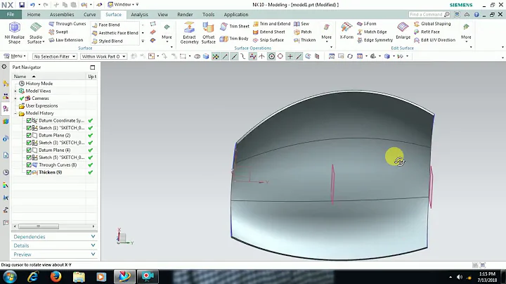Image resolution: width=506 pixels, height=284 pixels.
Task: Select Global Shaping tool
Action: point(432,24)
